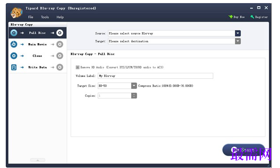
Task: Open the Help menu
Action: click(60, 17)
